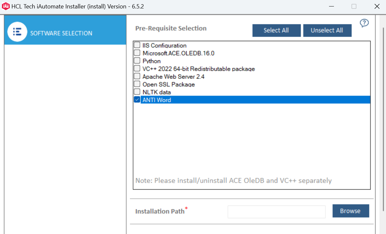Viewport: 386px width, 234px height.
Task: Click the Unselect All button
Action: coord(327,31)
